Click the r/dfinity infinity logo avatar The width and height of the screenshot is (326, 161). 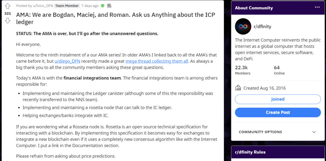point(243,26)
